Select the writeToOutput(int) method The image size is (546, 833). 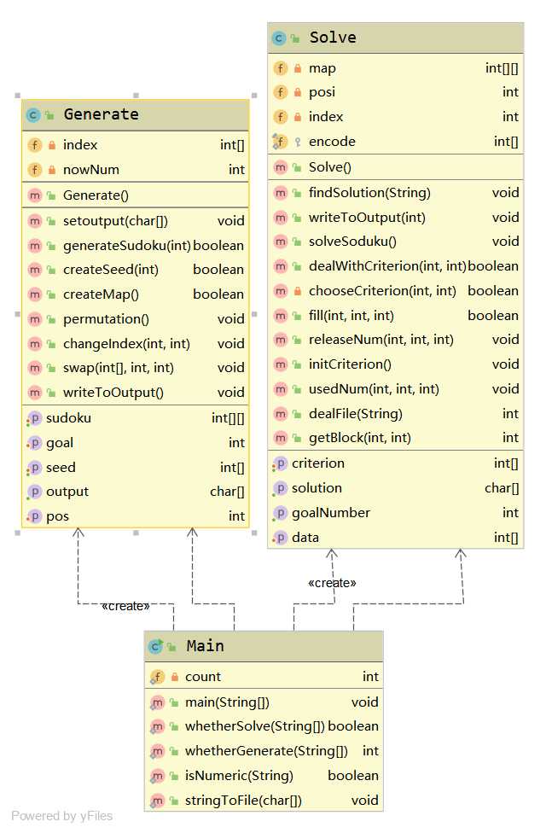[x=396, y=218]
